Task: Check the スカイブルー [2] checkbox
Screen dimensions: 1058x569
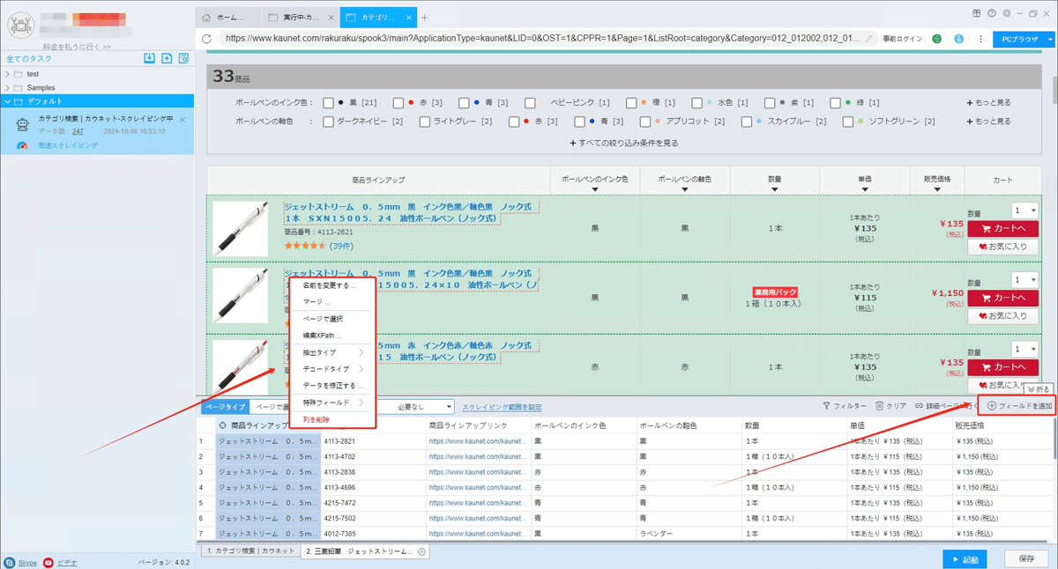Action: coord(746,122)
